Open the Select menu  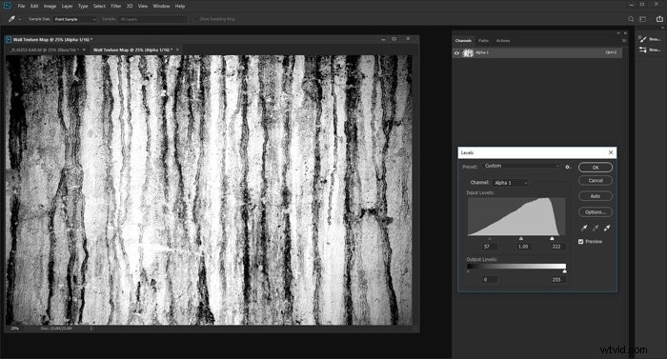[x=99, y=6]
